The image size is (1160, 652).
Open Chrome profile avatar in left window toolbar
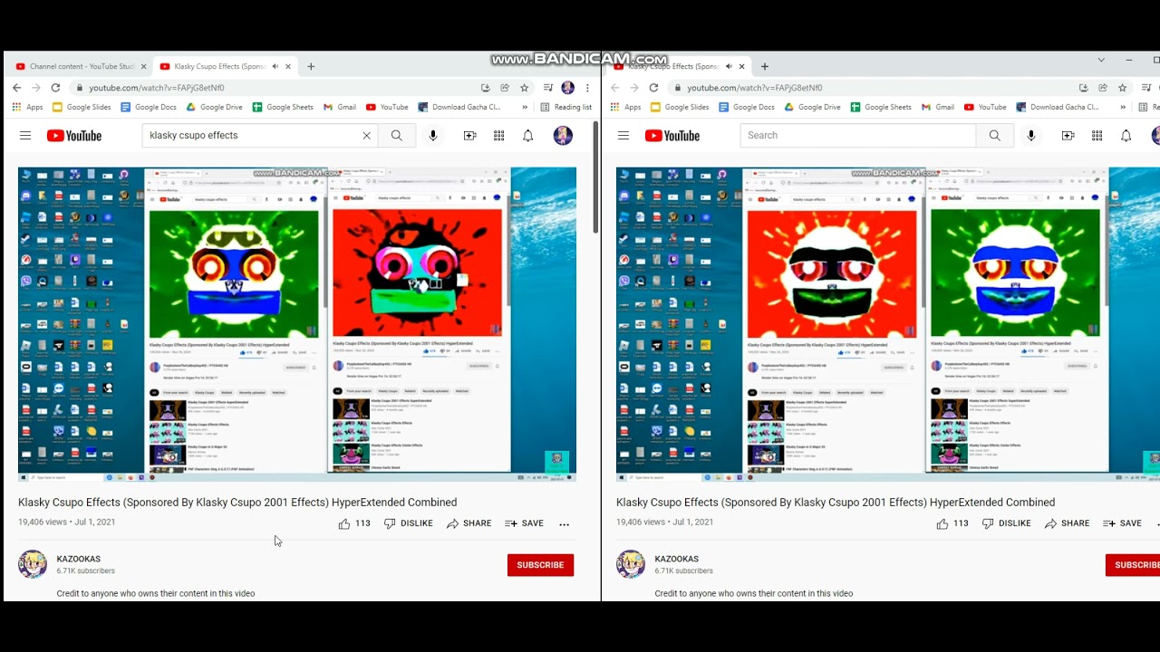point(567,88)
